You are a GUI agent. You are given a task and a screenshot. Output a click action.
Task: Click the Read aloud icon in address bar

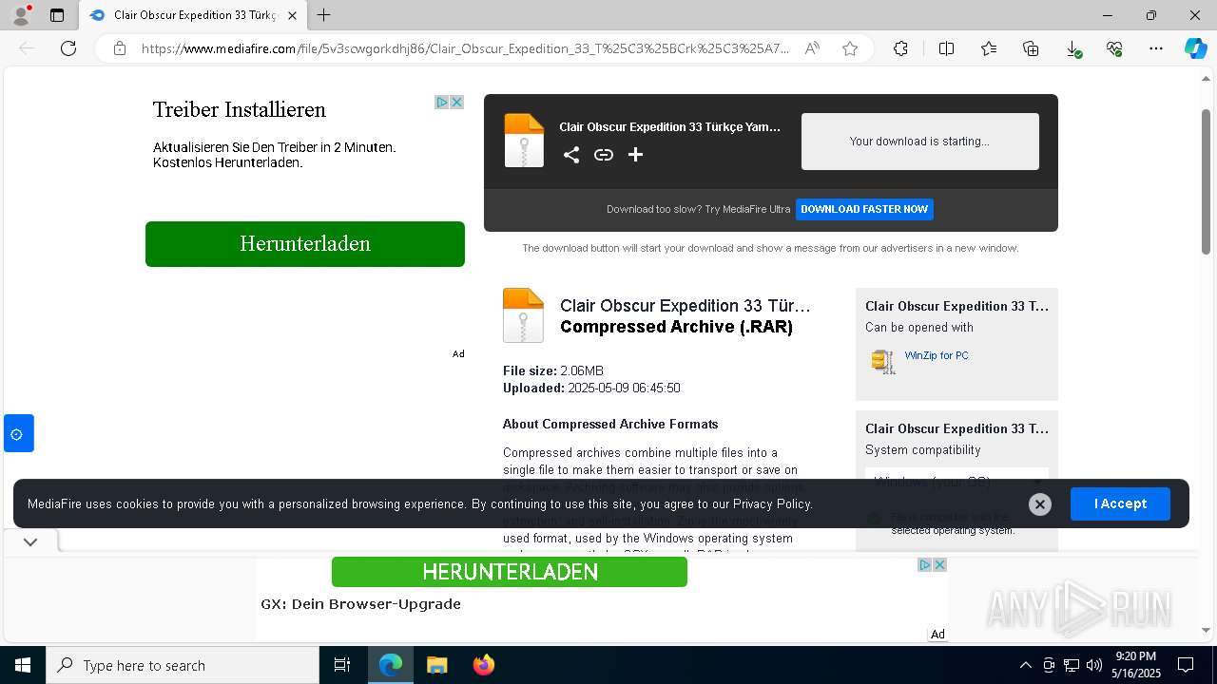point(812,48)
